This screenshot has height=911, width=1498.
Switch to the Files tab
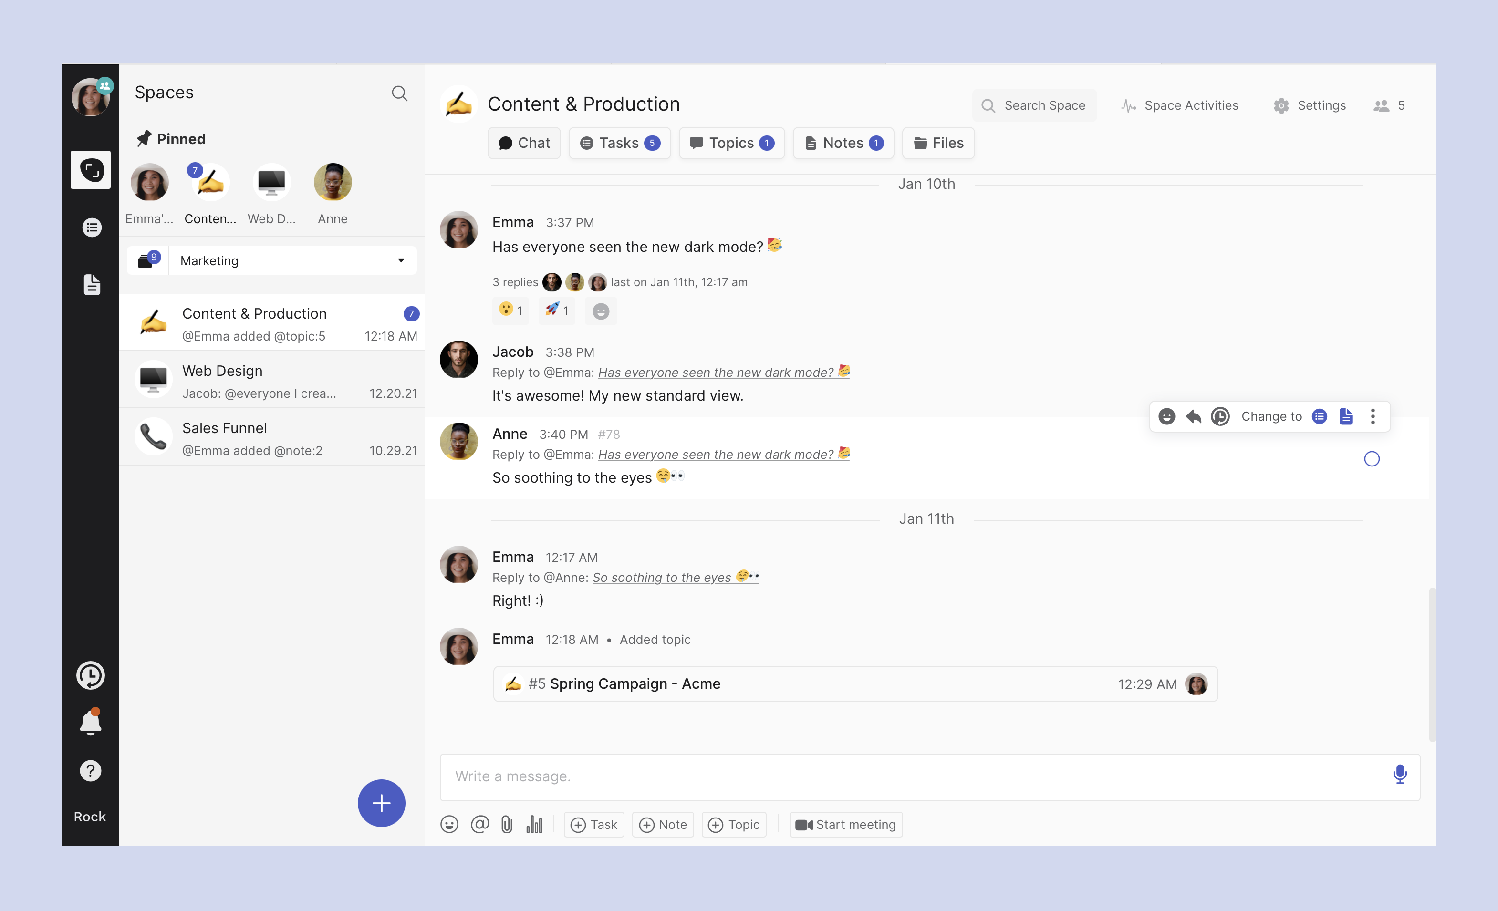pyautogui.click(x=939, y=143)
